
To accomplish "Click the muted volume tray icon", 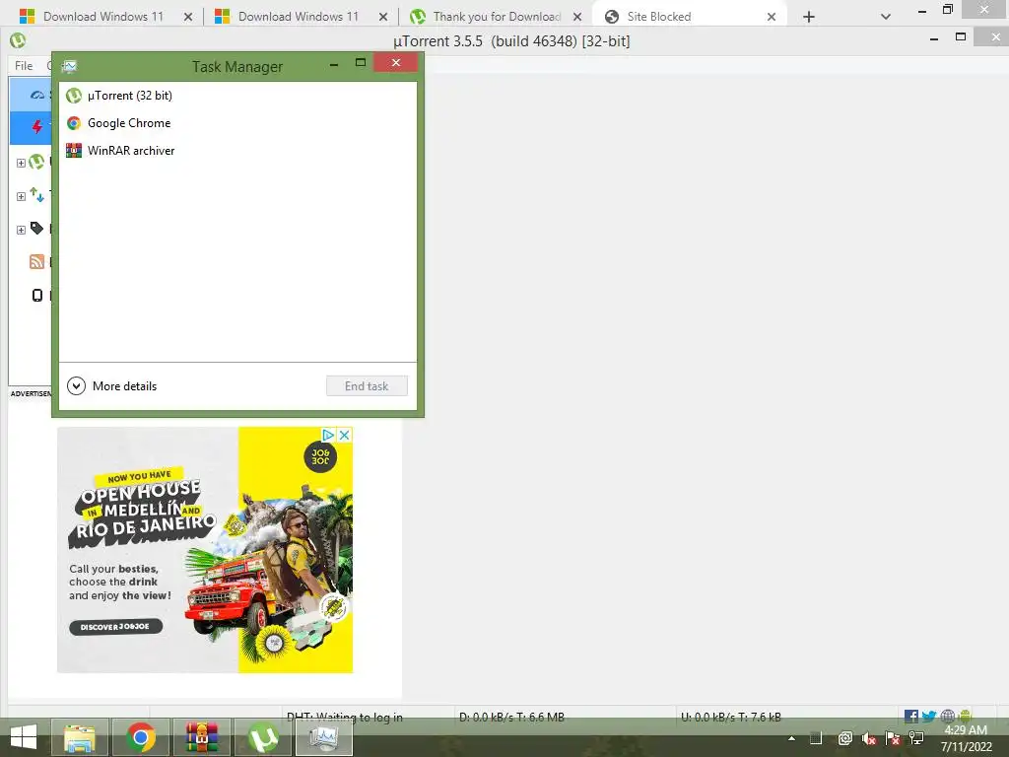I will tap(869, 739).
